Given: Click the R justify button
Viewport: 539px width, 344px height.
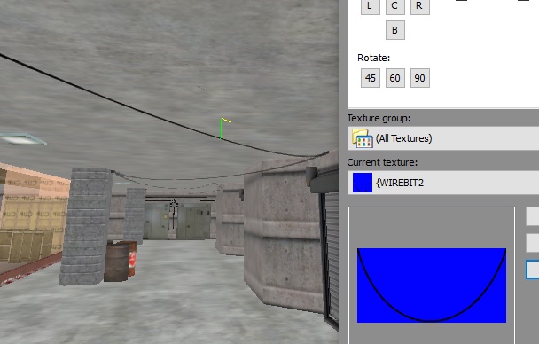Looking at the screenshot, I should tap(419, 6).
